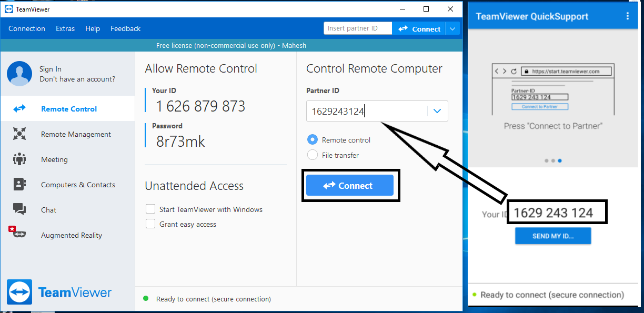Click the TeamViewer logo in the title bar
The image size is (644, 313).
[x=8, y=9]
